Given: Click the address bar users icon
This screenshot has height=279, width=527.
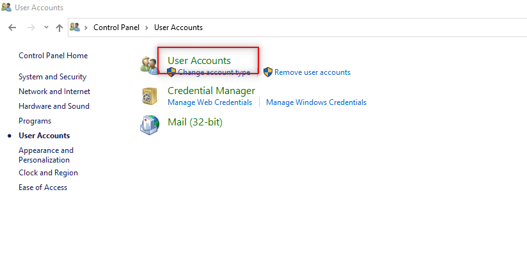Looking at the screenshot, I should (x=75, y=28).
